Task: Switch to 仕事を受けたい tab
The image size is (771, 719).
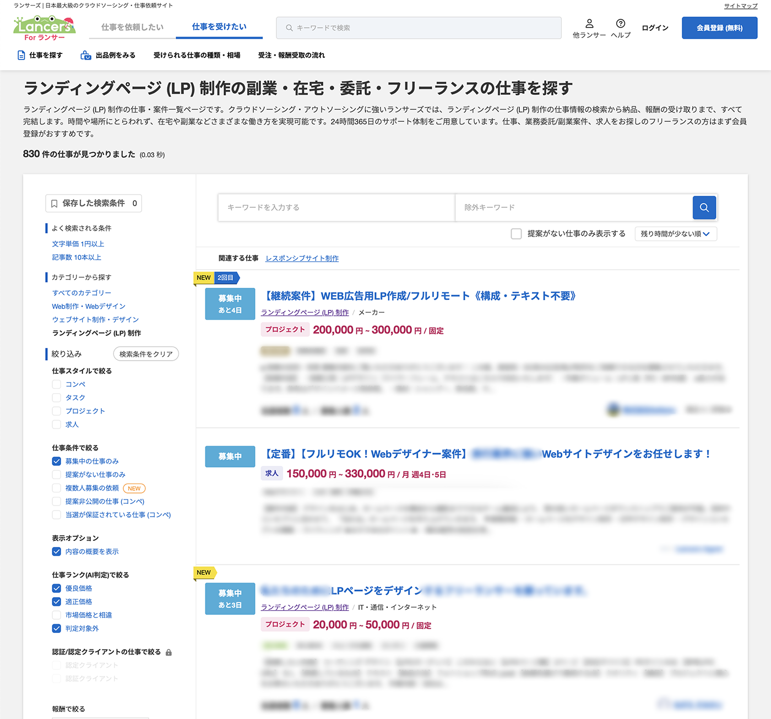Action: pos(219,26)
